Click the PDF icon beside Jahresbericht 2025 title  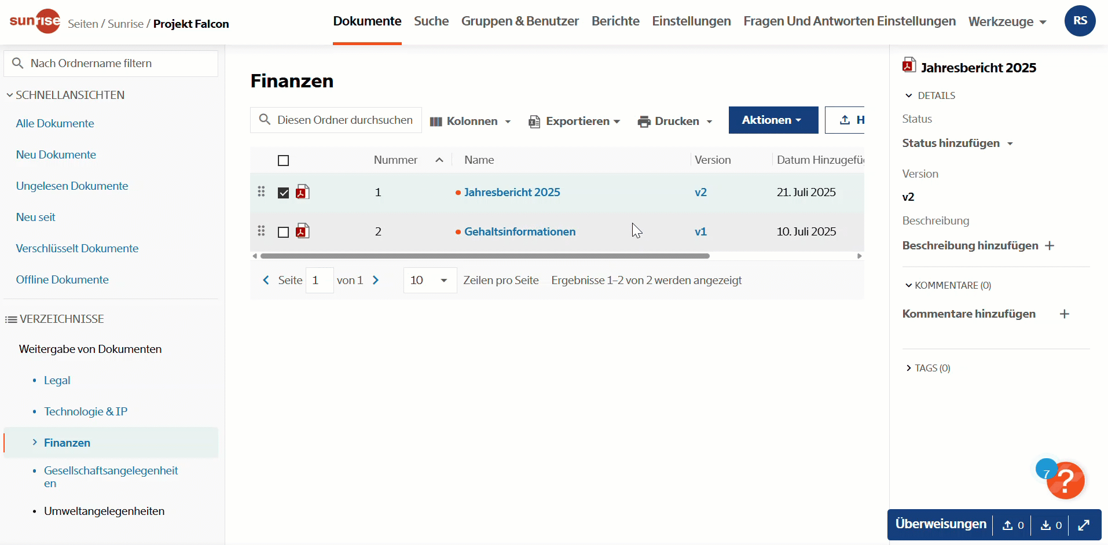909,65
